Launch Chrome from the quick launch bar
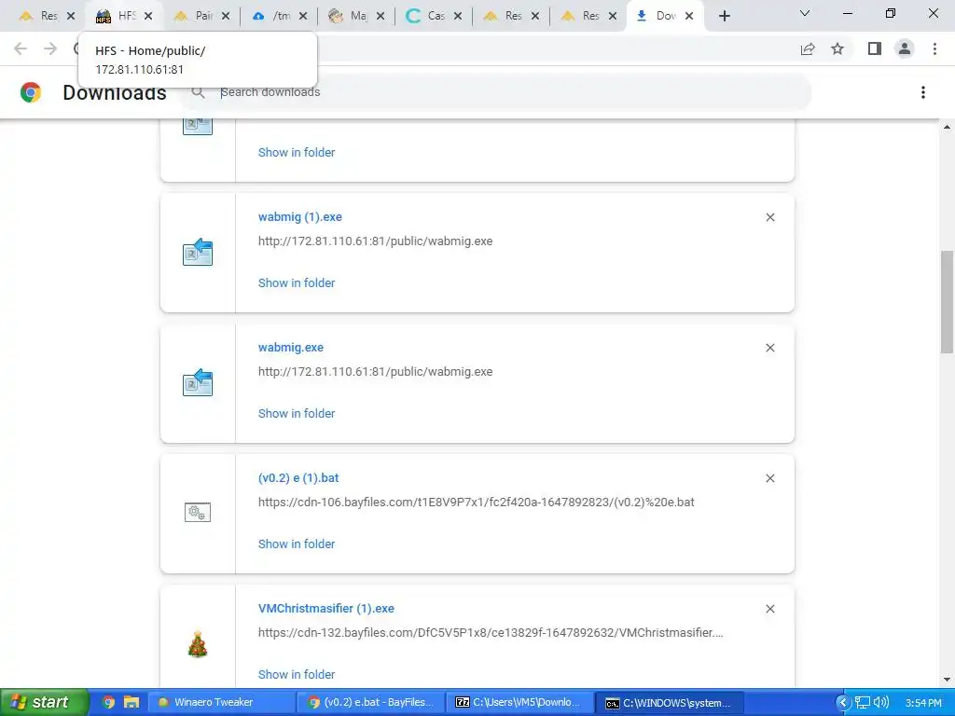Viewport: 955px width, 716px height. coord(108,702)
